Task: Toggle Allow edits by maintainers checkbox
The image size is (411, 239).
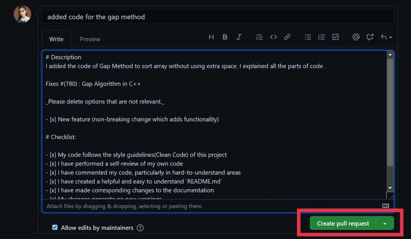Action: (x=55, y=227)
